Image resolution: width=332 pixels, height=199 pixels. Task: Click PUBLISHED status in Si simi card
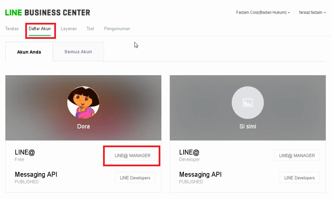(x=191, y=182)
